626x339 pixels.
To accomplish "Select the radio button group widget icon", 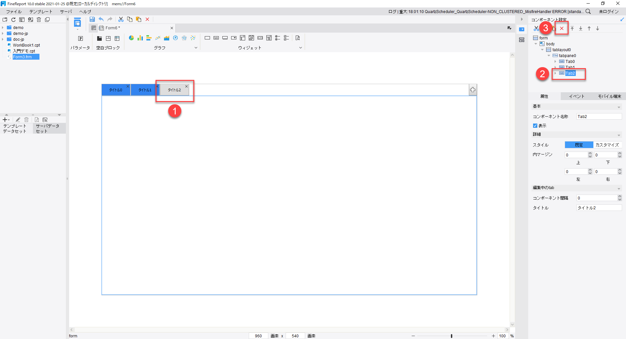I will point(278,38).
